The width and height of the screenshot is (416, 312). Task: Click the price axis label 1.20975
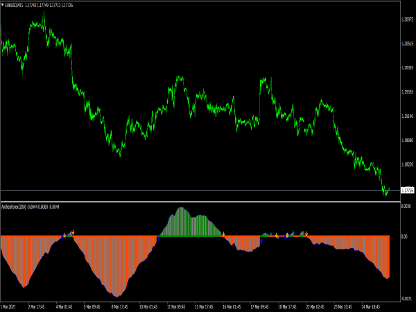tap(408, 19)
